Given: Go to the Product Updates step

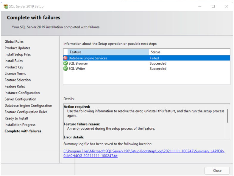Looking at the screenshot, I should pyautogui.click(x=17, y=48).
